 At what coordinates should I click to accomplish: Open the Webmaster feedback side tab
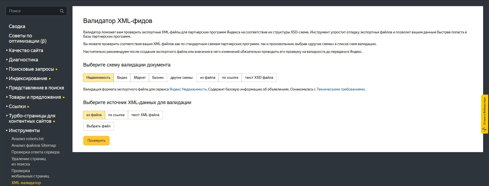[484, 114]
